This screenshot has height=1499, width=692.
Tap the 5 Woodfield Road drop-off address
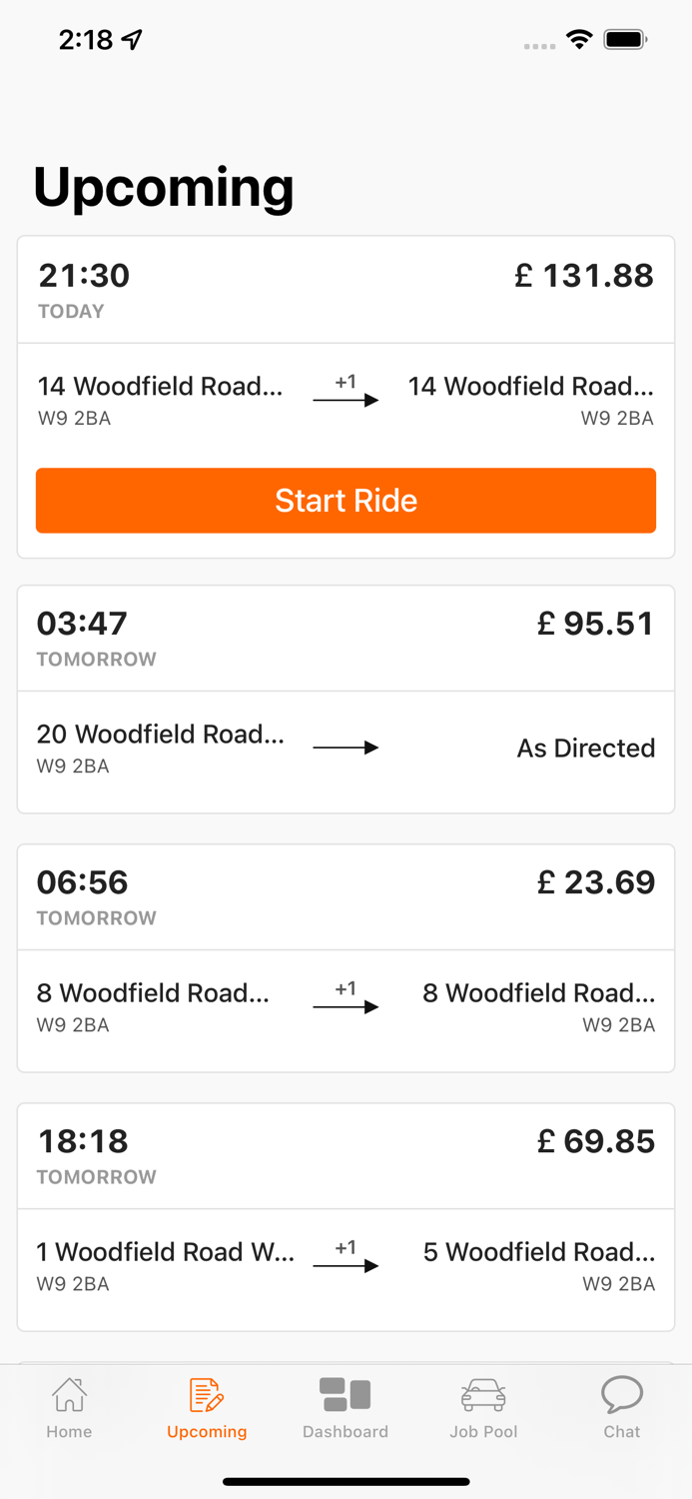[539, 1253]
